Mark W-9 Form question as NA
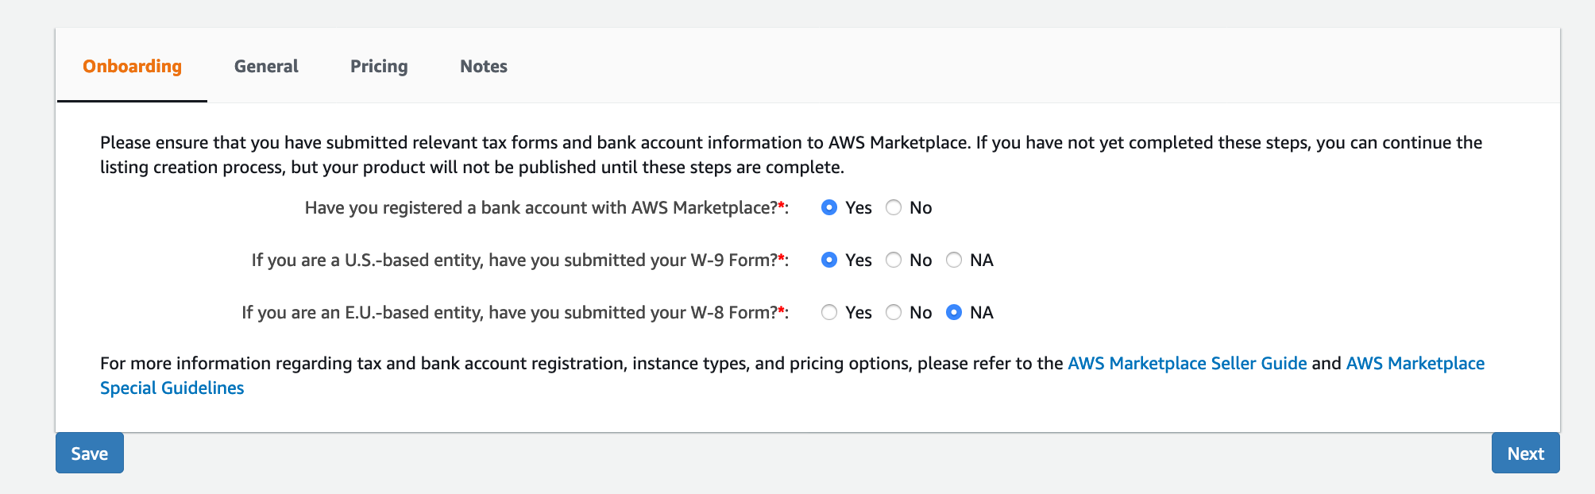This screenshot has height=494, width=1595. point(954,261)
